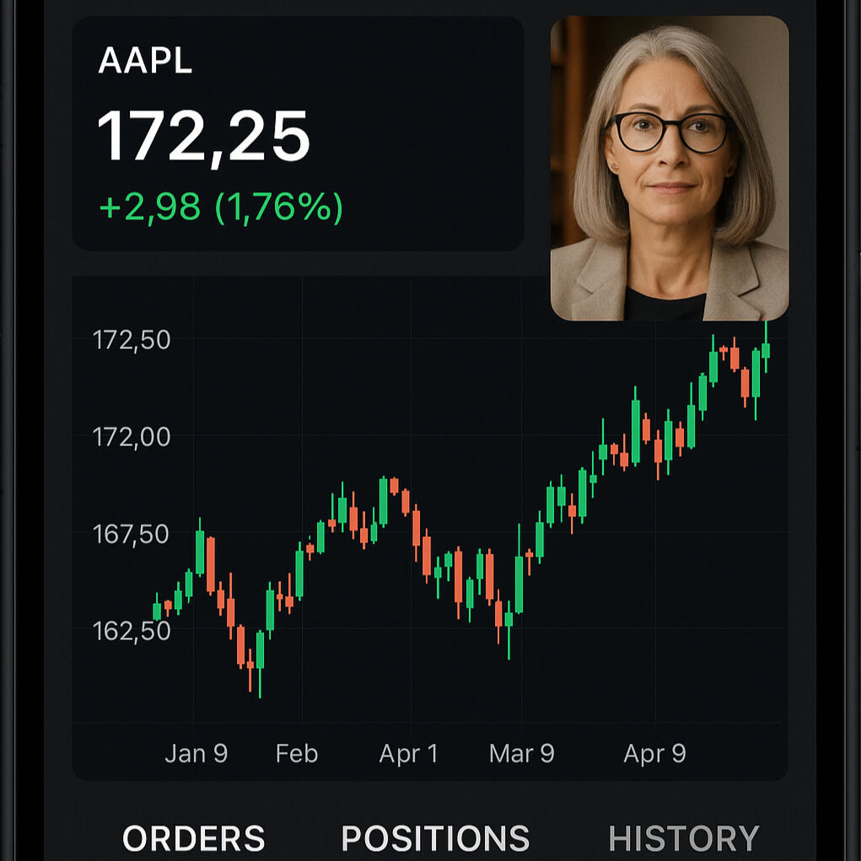The width and height of the screenshot is (861, 861).
Task: Open the woman's portrait thumbnail
Action: click(x=670, y=168)
